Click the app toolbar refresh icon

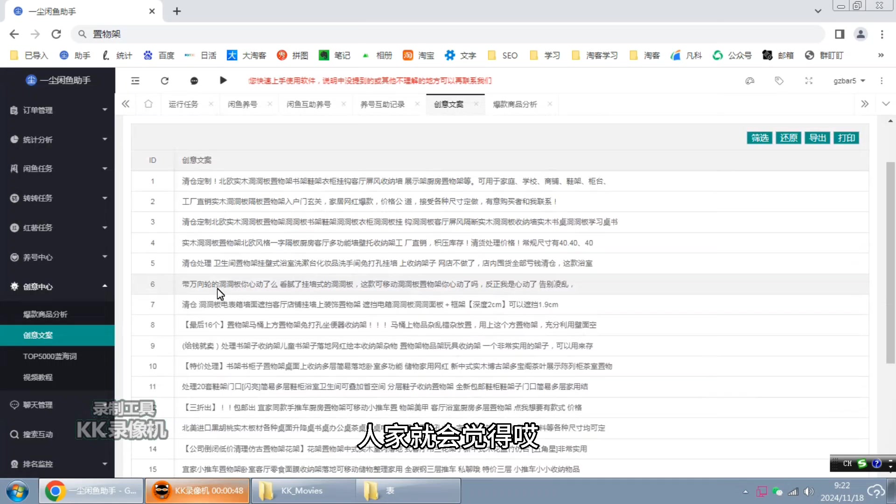tap(165, 81)
